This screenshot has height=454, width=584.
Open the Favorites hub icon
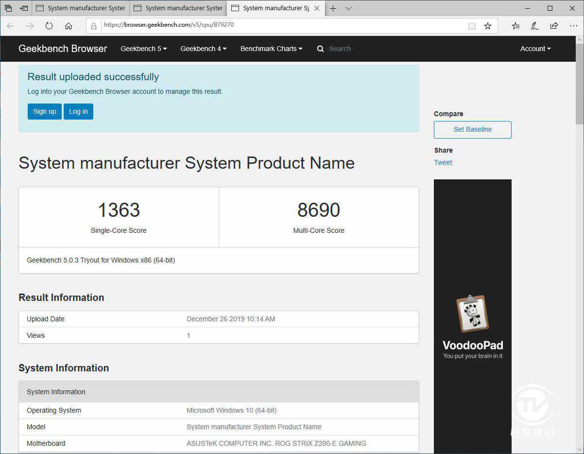[x=515, y=26]
